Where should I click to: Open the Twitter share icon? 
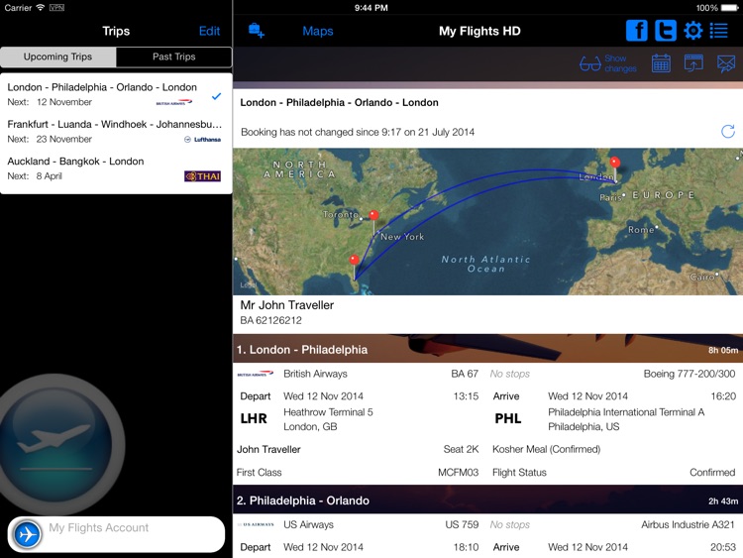click(666, 31)
